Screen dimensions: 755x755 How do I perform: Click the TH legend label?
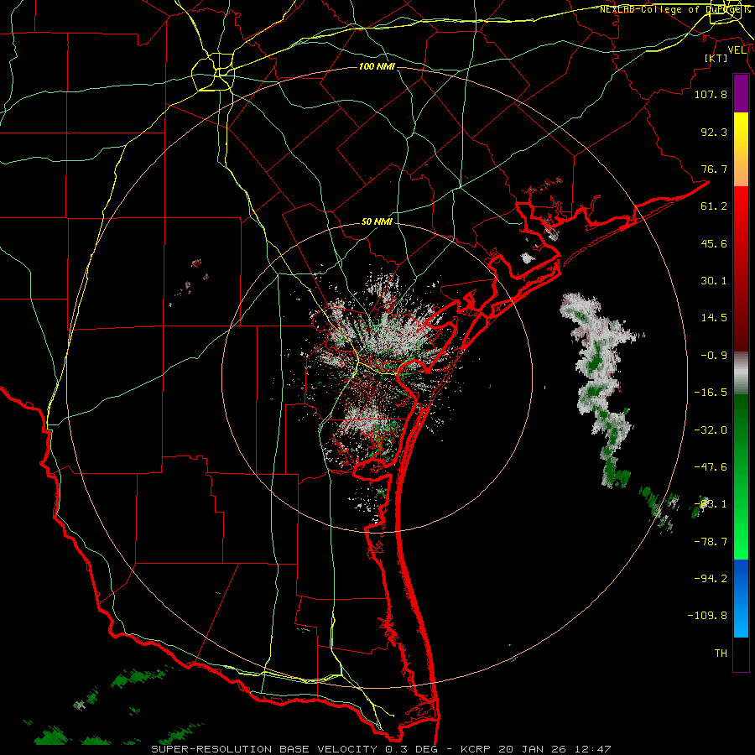[721, 653]
